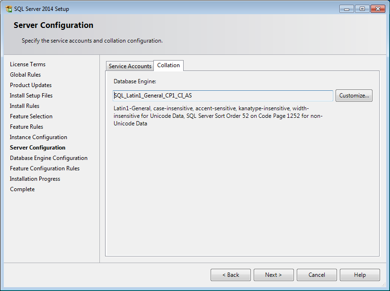Screen dimensions: 390x291
Task: Click the Database Engine: label
Action: [135, 81]
